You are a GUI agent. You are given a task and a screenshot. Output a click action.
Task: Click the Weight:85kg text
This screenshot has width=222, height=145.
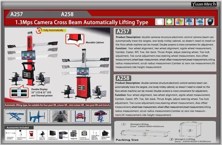139,124
